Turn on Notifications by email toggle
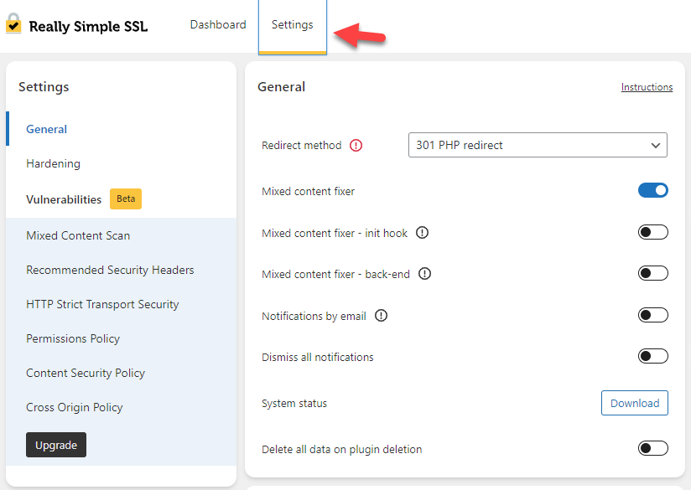691x490 pixels. [x=652, y=315]
